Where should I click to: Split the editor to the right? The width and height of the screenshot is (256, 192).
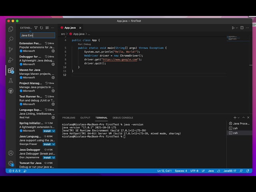pos(242,28)
